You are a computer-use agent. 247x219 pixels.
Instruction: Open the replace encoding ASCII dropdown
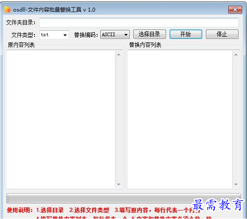click(x=115, y=34)
